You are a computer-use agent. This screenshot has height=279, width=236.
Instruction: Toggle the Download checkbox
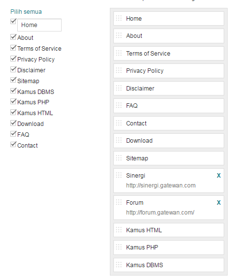coord(13,123)
